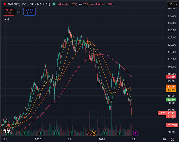Viewport: 179px width, 142px height.
Task: Click the green market status dot
Action: pyautogui.click(x=54, y=4)
